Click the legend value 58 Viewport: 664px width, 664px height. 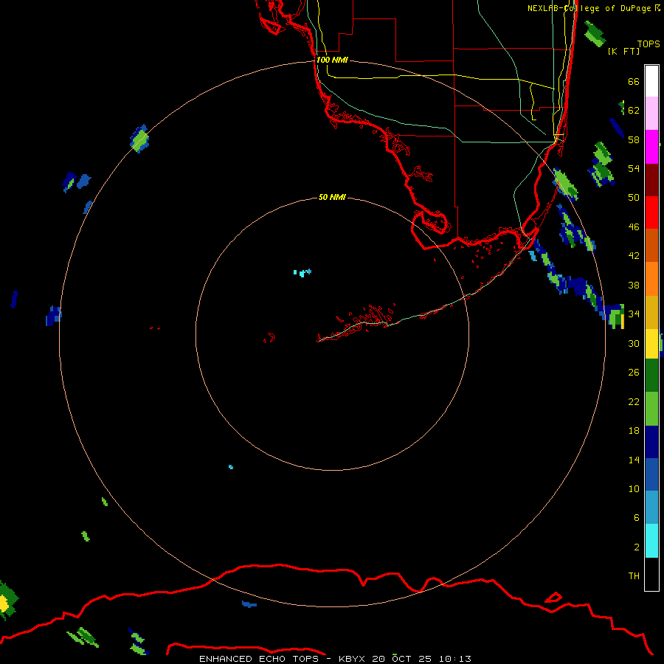(x=634, y=139)
